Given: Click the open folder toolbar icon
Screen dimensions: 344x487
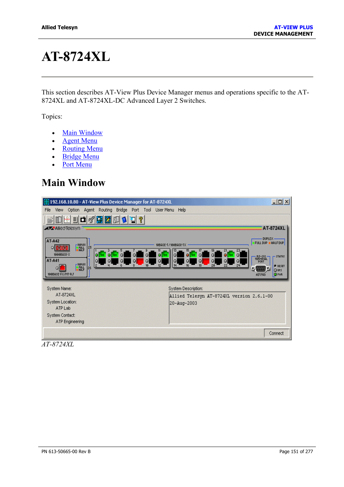Looking at the screenshot, I should [50, 220].
